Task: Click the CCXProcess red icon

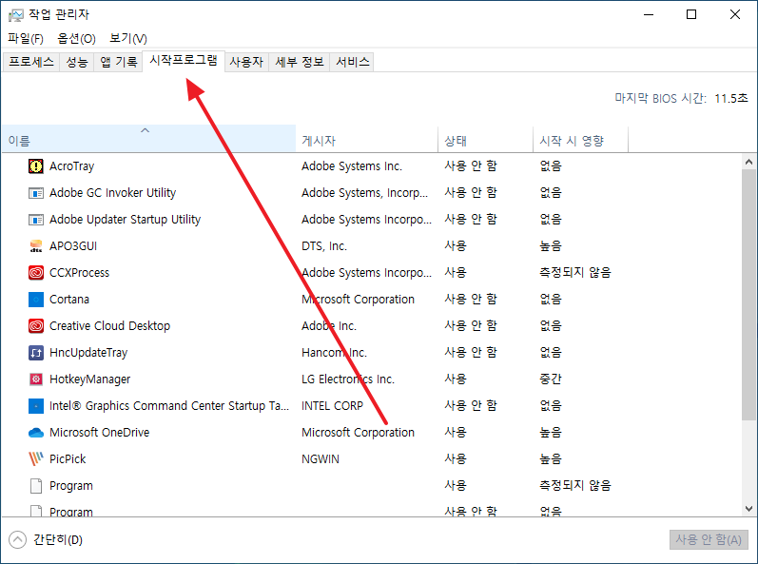Action: 36,273
